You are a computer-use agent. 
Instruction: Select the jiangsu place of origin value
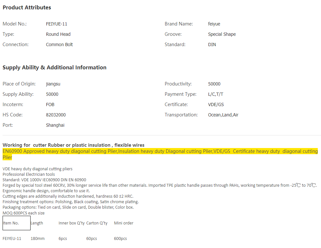[x=53, y=84]
